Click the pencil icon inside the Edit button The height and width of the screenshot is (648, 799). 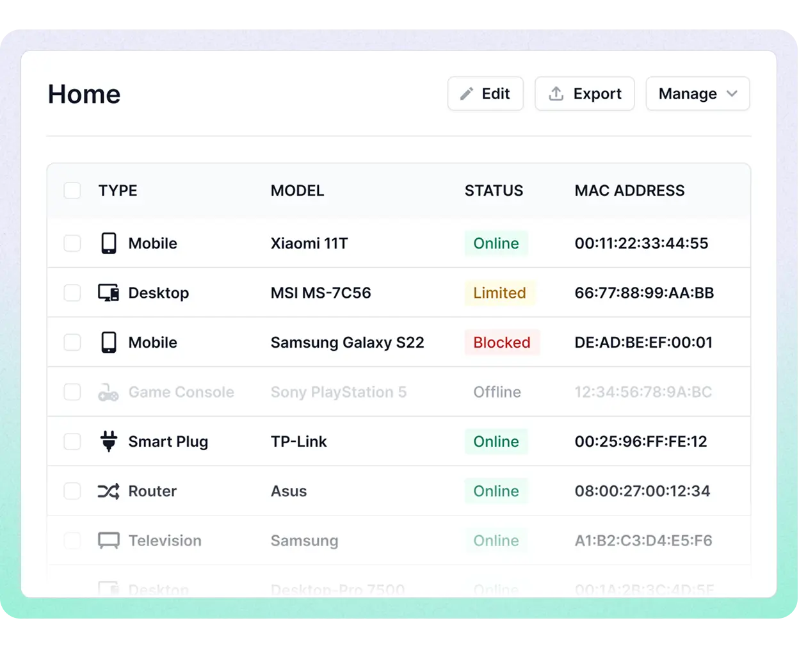(465, 93)
